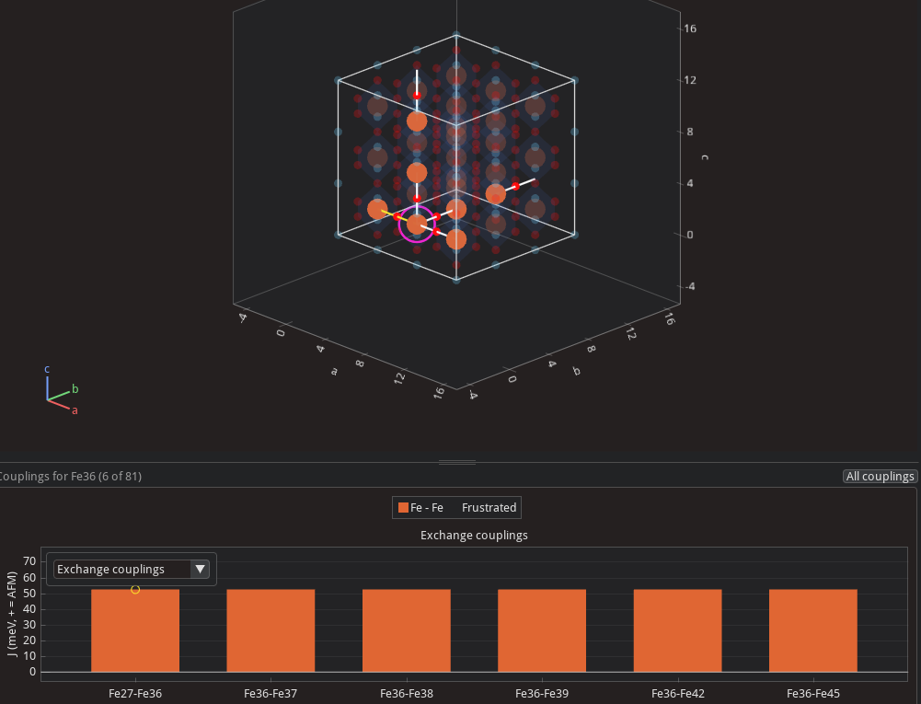Select the Fe27-Fe36 bar

[135, 630]
